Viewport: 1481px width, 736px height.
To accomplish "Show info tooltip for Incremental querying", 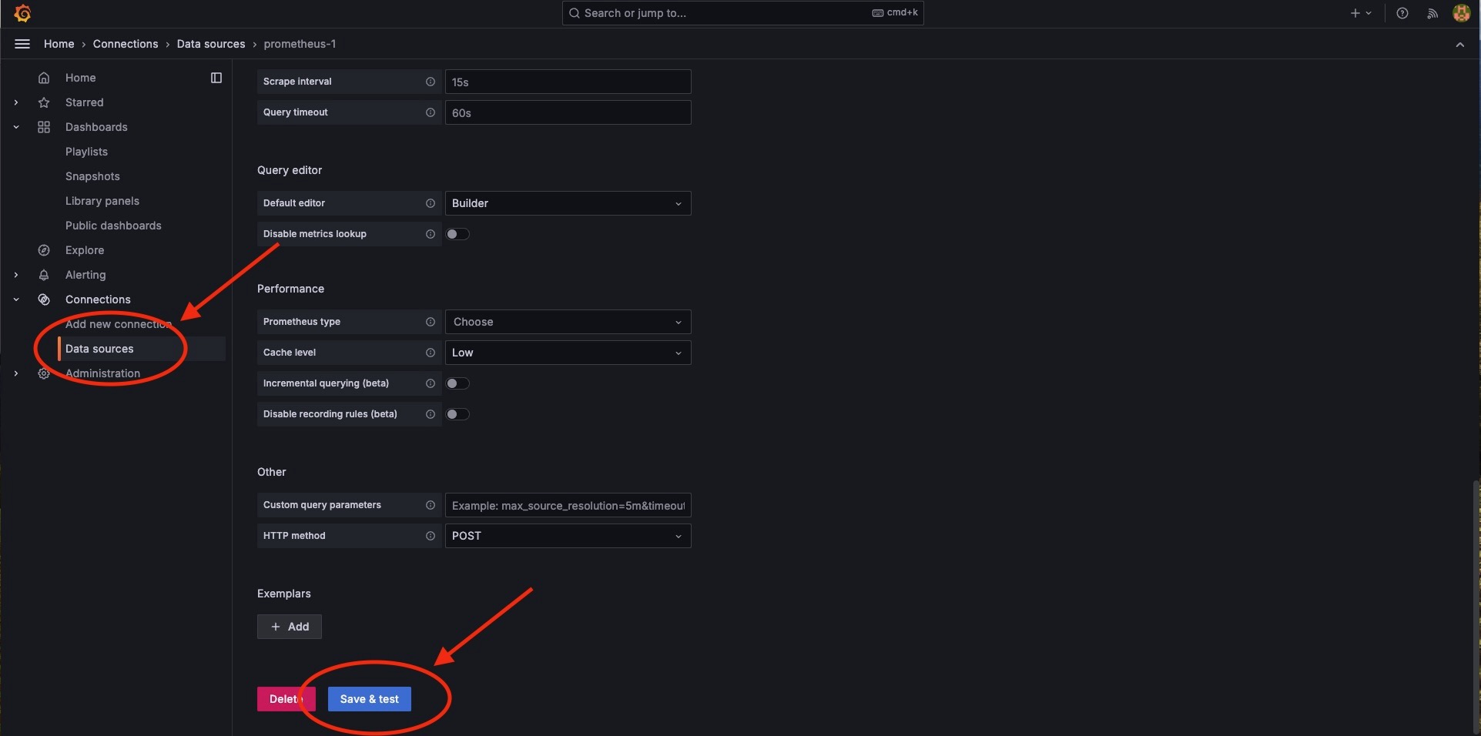I will [431, 383].
